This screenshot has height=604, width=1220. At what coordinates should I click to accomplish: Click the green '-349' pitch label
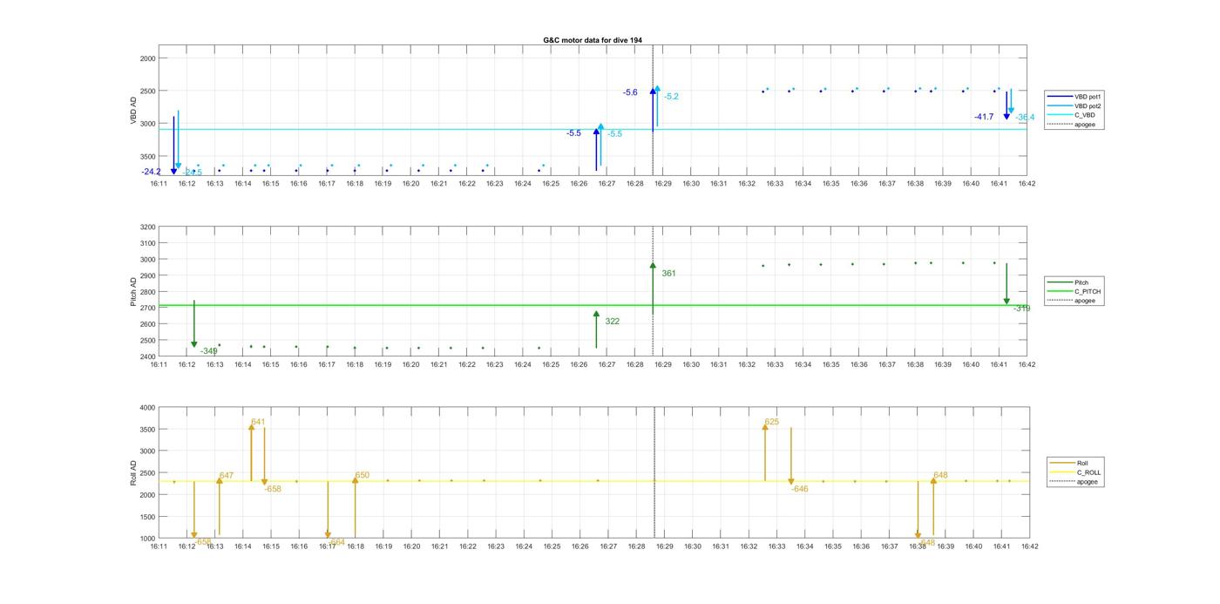tap(208, 351)
